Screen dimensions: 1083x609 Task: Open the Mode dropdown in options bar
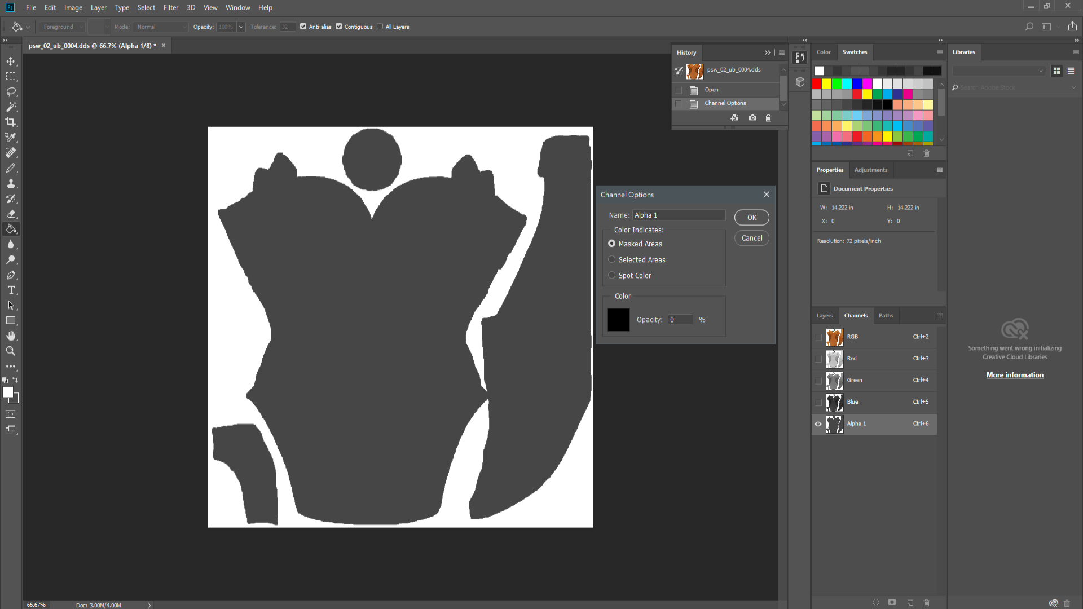click(161, 27)
